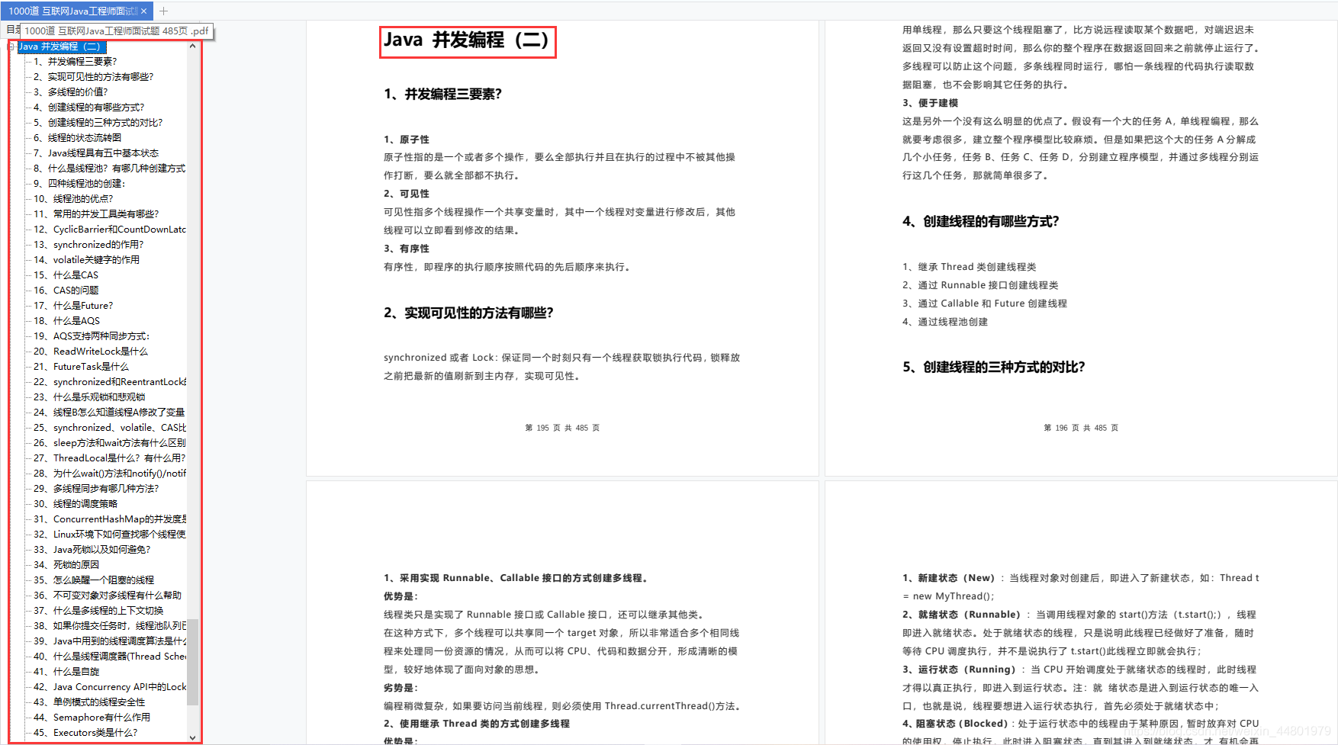Image resolution: width=1338 pixels, height=745 pixels.
Task: Select outline item 24、线程B怎么知道线程A修改了变量
Action: coord(109,413)
